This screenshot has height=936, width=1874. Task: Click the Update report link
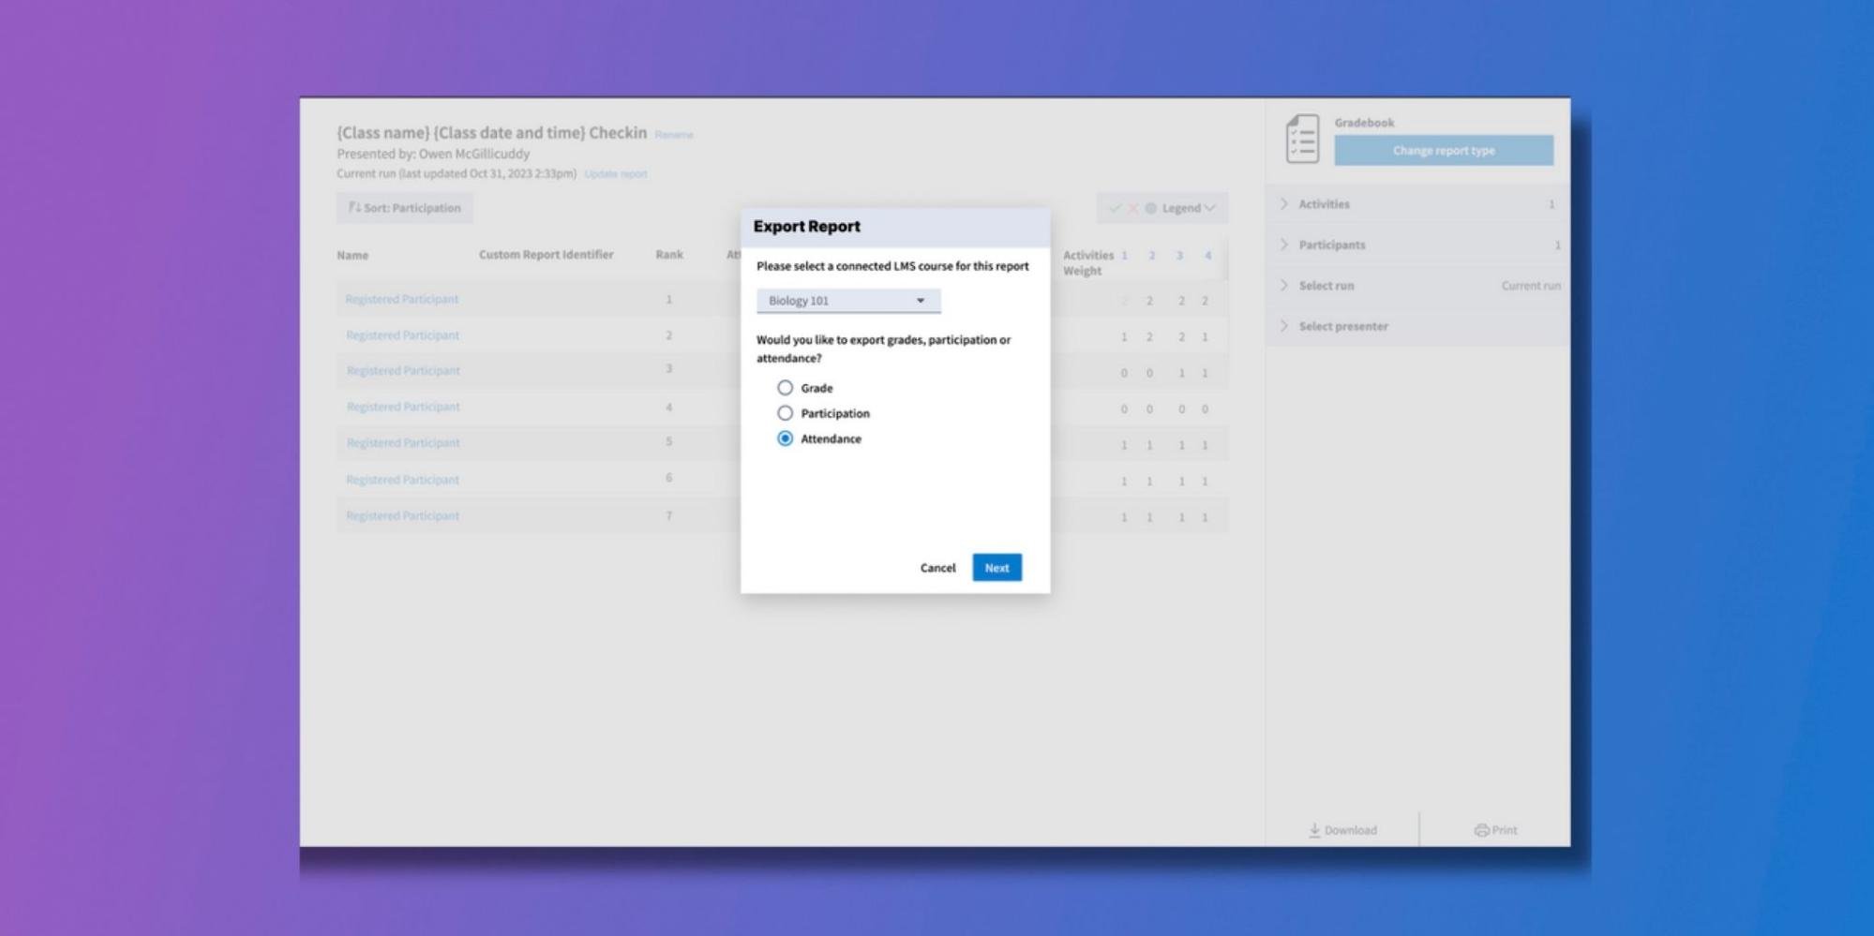click(x=616, y=174)
